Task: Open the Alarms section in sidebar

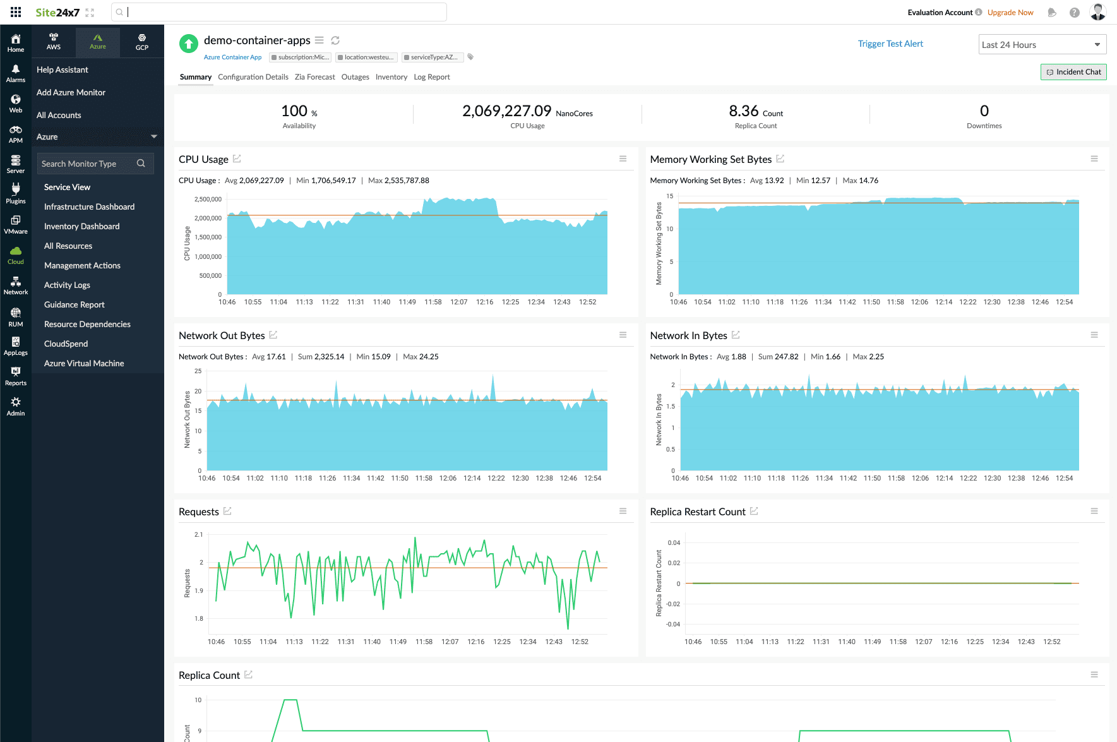Action: tap(15, 71)
